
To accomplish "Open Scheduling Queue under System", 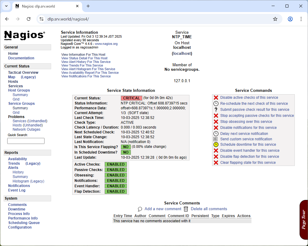I will coord(24,223).
